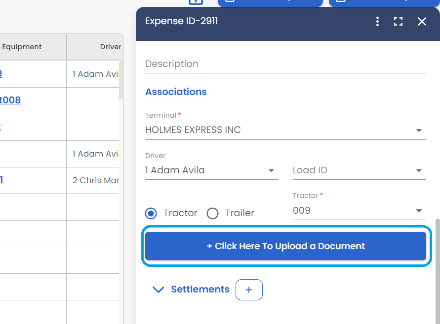This screenshot has width=440, height=324.
Task: Click the table's vertical scrollbar thumb
Action: pos(121,80)
